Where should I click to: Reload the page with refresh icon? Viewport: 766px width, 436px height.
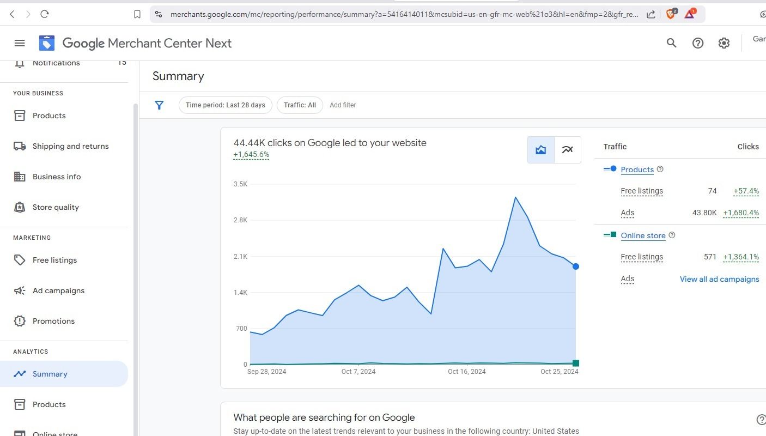pos(45,14)
